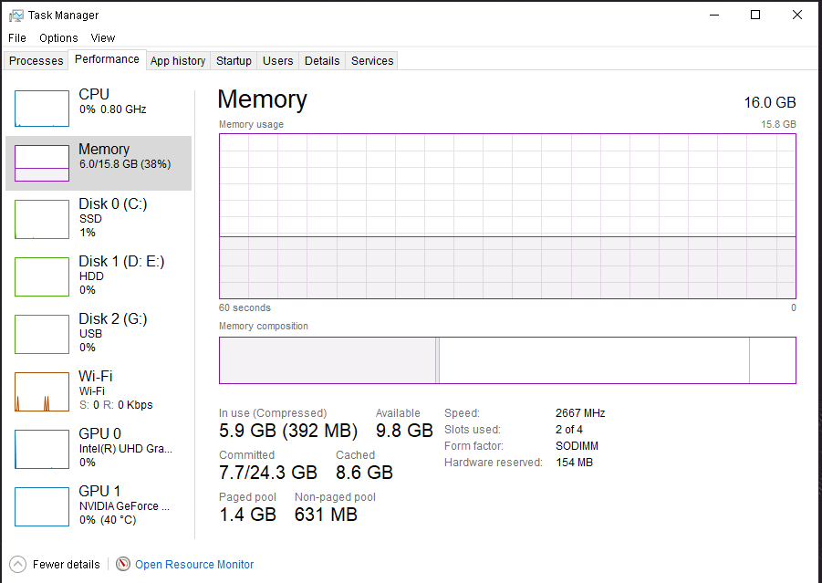Click the GPU 1 label in sidebar
Screen dimensions: 822x583
click(x=99, y=491)
